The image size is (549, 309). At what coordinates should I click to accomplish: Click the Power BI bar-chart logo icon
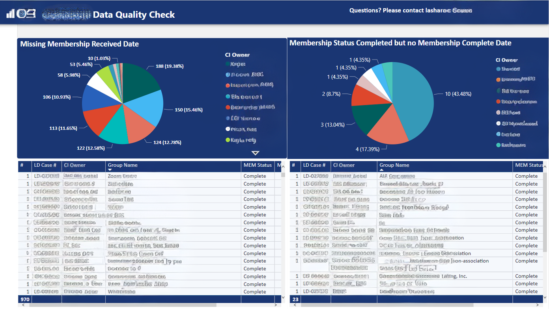(11, 14)
